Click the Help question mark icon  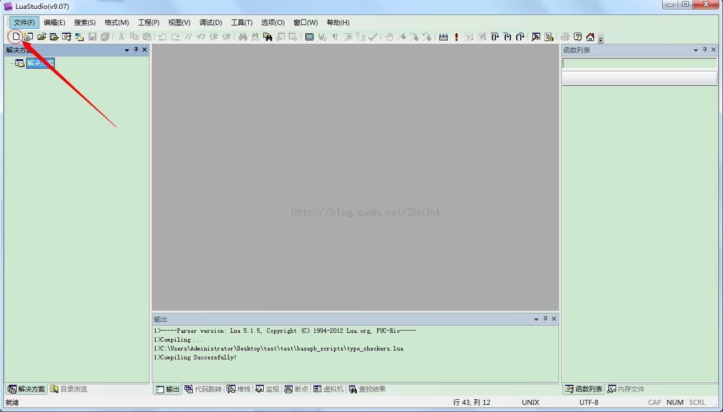point(578,37)
